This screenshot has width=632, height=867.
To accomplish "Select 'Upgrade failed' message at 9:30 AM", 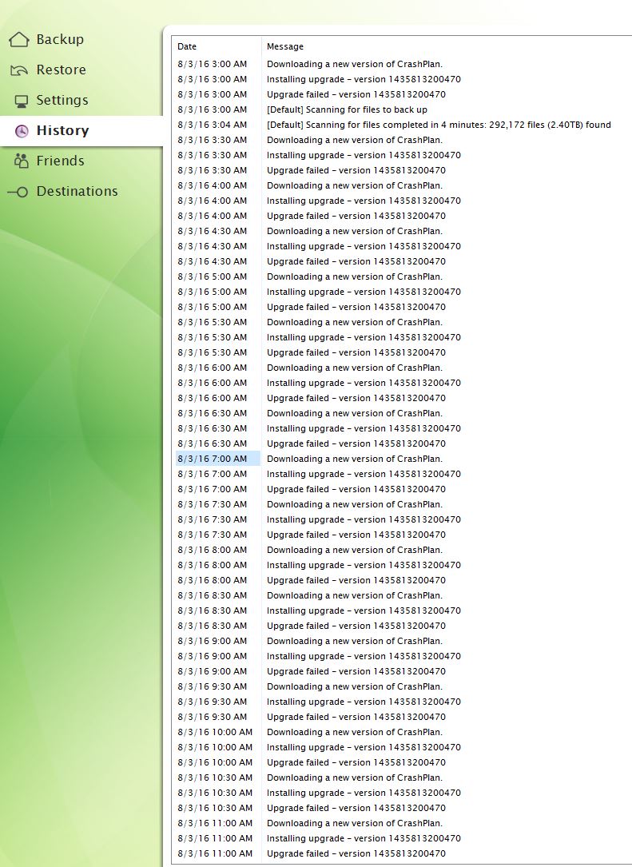I will [356, 717].
